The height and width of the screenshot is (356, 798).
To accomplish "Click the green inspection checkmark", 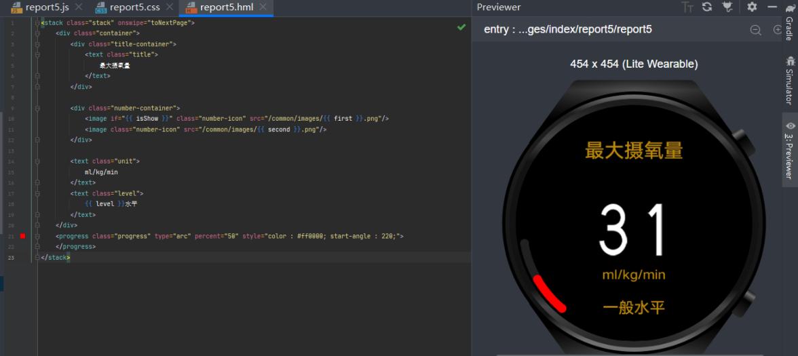I will coord(461,27).
